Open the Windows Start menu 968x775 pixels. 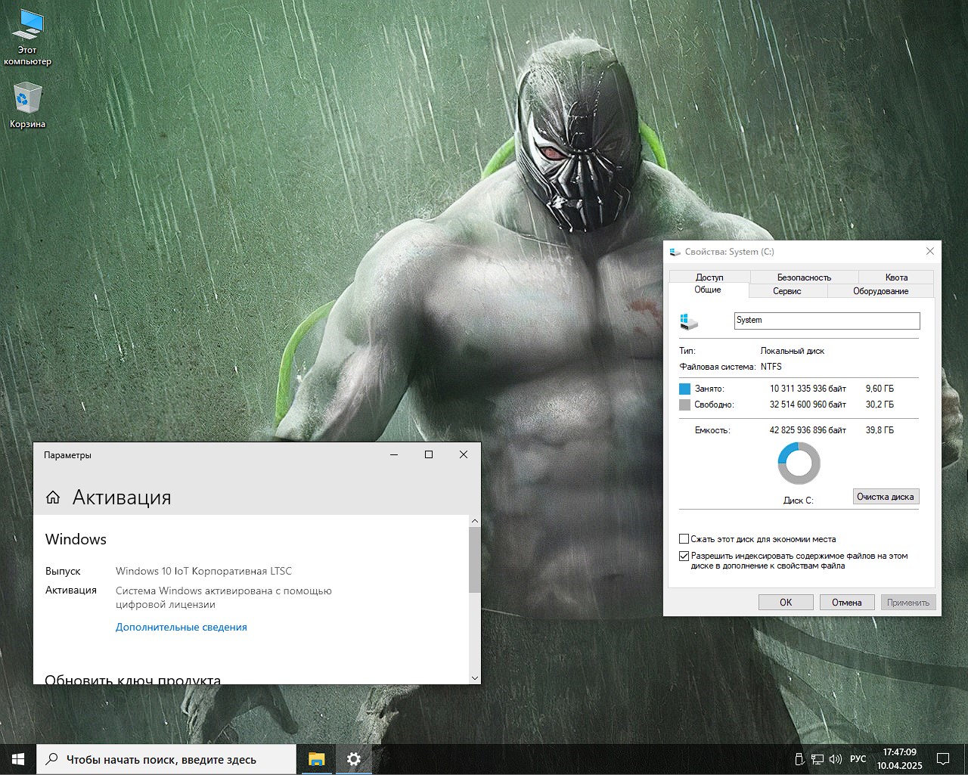tap(18, 759)
